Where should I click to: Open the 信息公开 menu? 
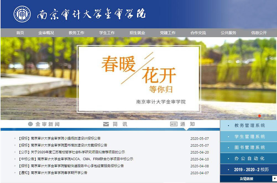tap(259, 33)
